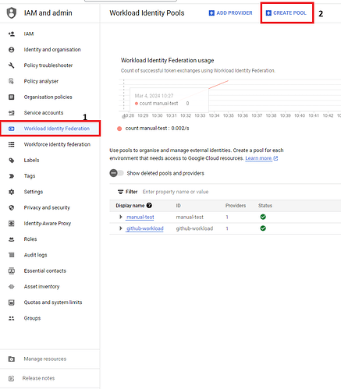Click the Labels tag icon
The height and width of the screenshot is (389, 341).
tap(12, 161)
